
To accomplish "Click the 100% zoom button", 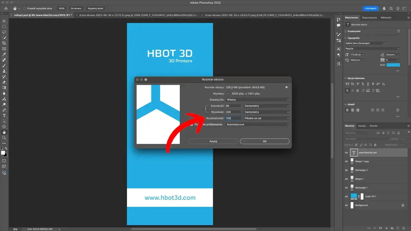I will point(61,8).
